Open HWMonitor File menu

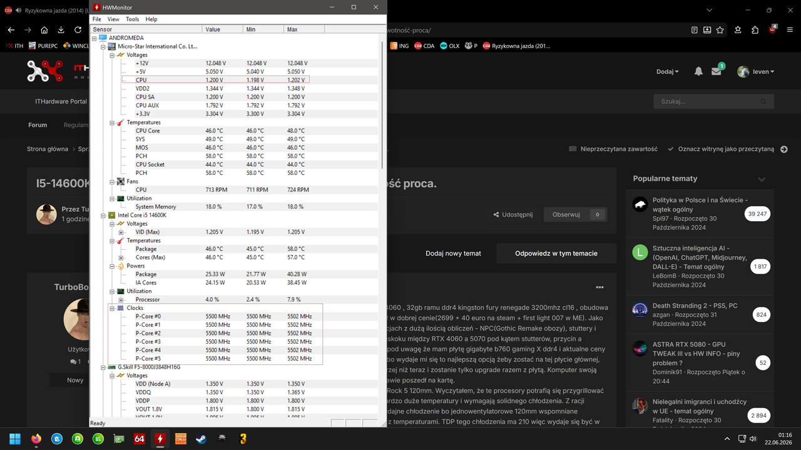click(x=97, y=19)
